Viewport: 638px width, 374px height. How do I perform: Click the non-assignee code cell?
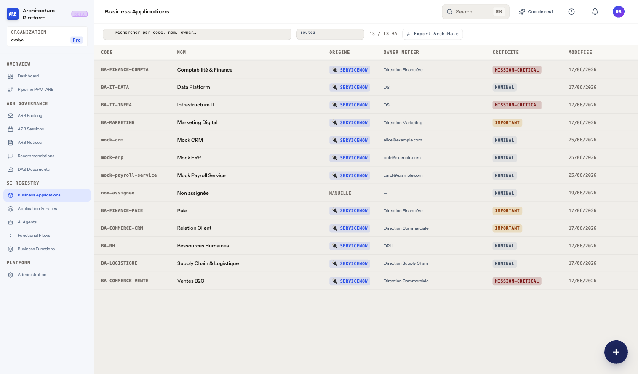(x=118, y=193)
